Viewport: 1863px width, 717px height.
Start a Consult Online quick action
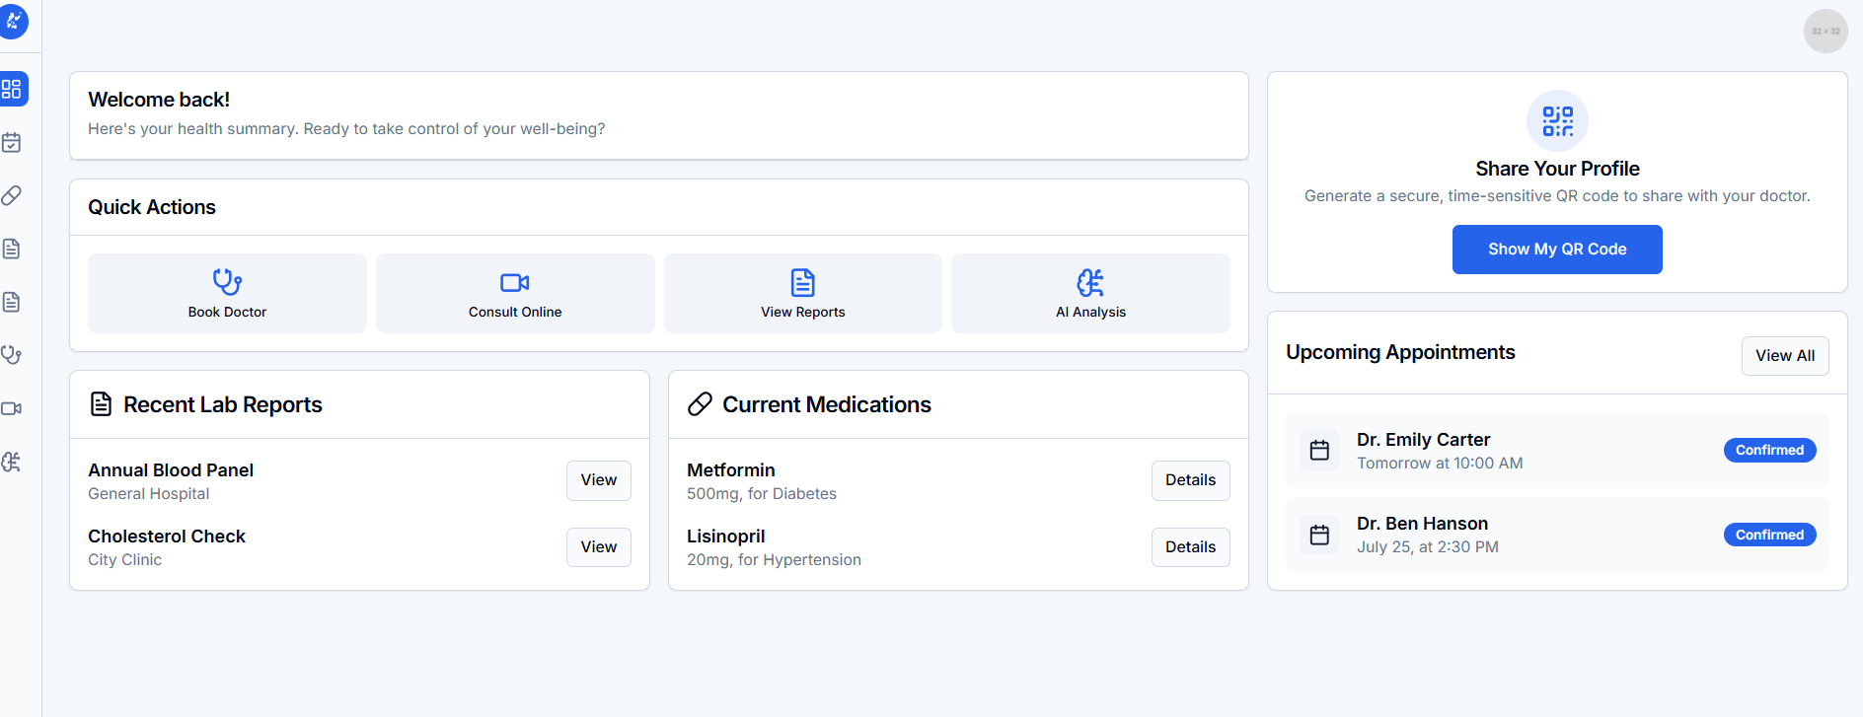515,293
